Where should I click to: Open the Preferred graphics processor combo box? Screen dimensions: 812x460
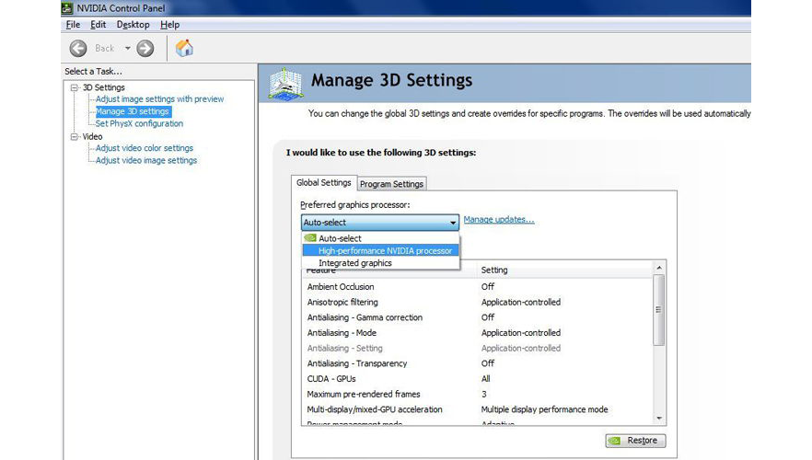pos(379,223)
